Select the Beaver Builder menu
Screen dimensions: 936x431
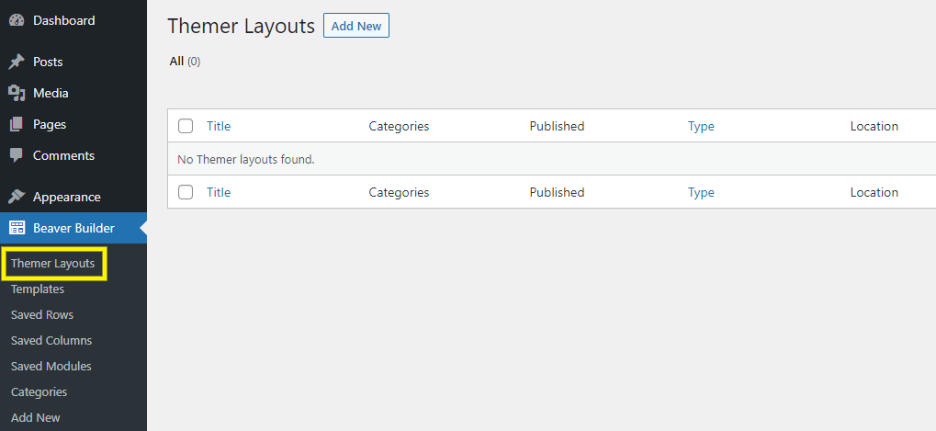pyautogui.click(x=73, y=228)
